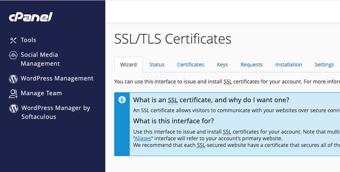Open WordPress Manager by Softaculous
Image resolution: width=340 pixels, height=172 pixels.
click(56, 112)
